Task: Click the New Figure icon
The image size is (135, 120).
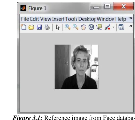Action: pyautogui.click(x=23, y=27)
